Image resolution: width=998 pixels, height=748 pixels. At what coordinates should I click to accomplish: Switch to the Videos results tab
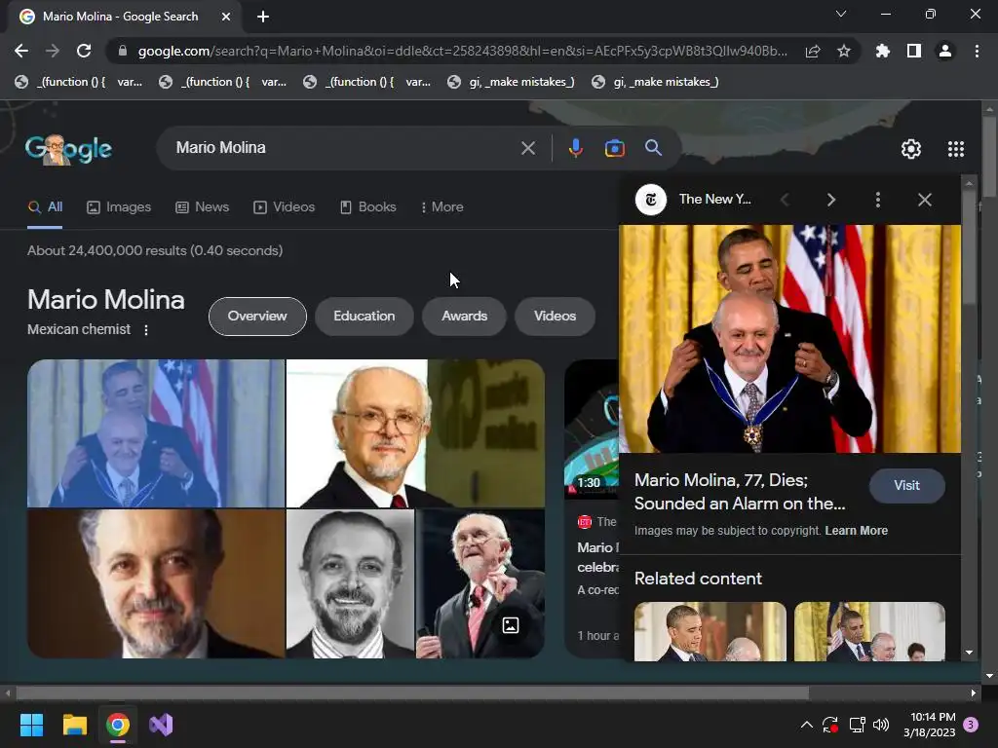pyautogui.click(x=284, y=206)
